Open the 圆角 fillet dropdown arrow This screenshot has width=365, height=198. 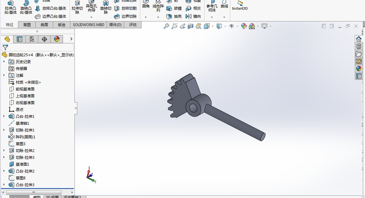(146, 17)
